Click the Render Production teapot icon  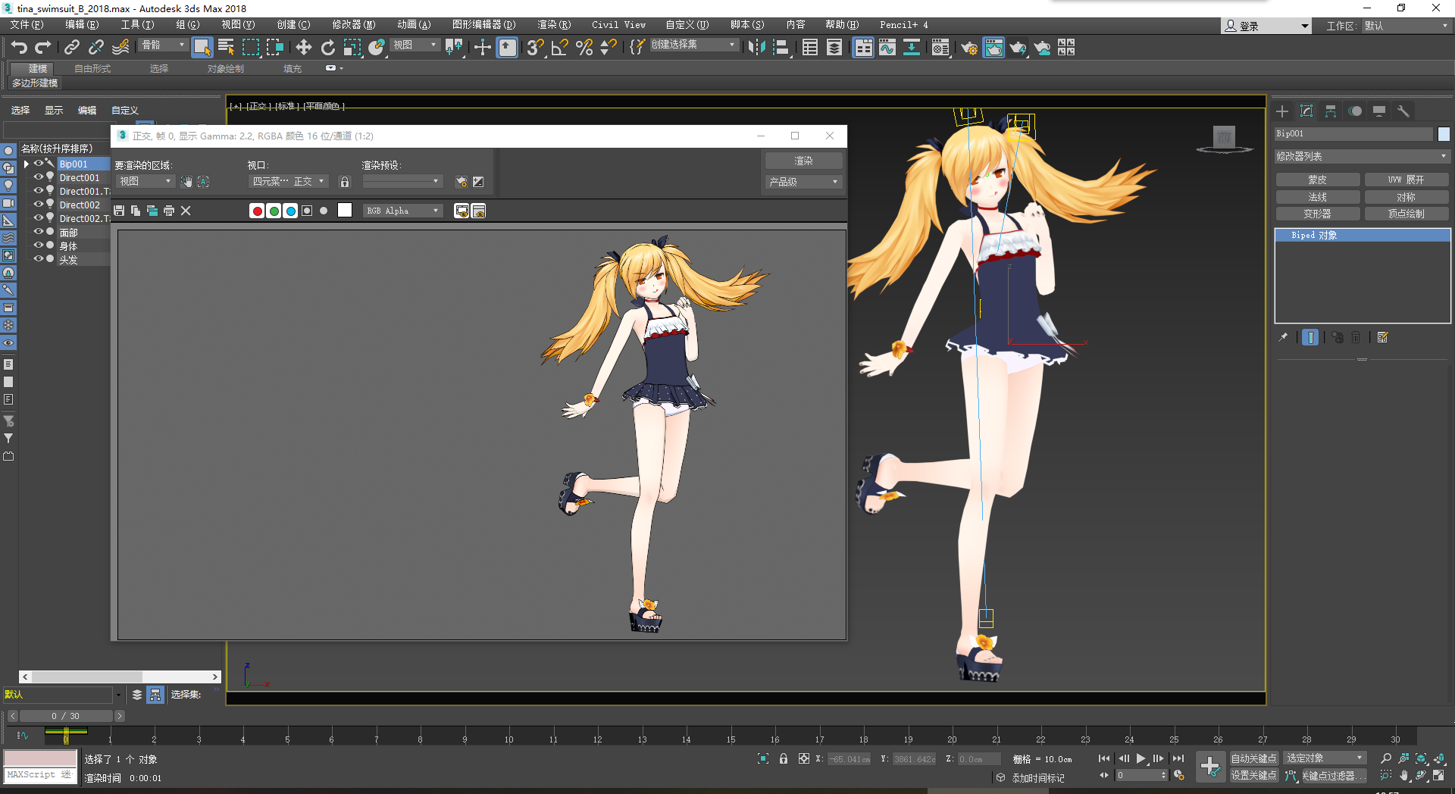click(1018, 48)
